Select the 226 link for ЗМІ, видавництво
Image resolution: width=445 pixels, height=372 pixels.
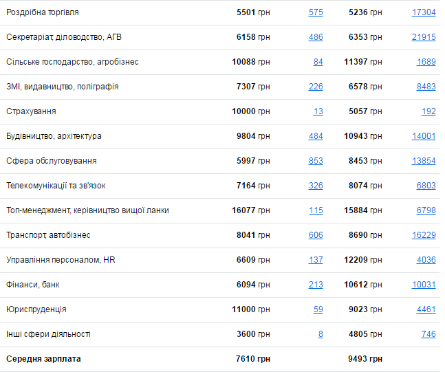click(316, 87)
